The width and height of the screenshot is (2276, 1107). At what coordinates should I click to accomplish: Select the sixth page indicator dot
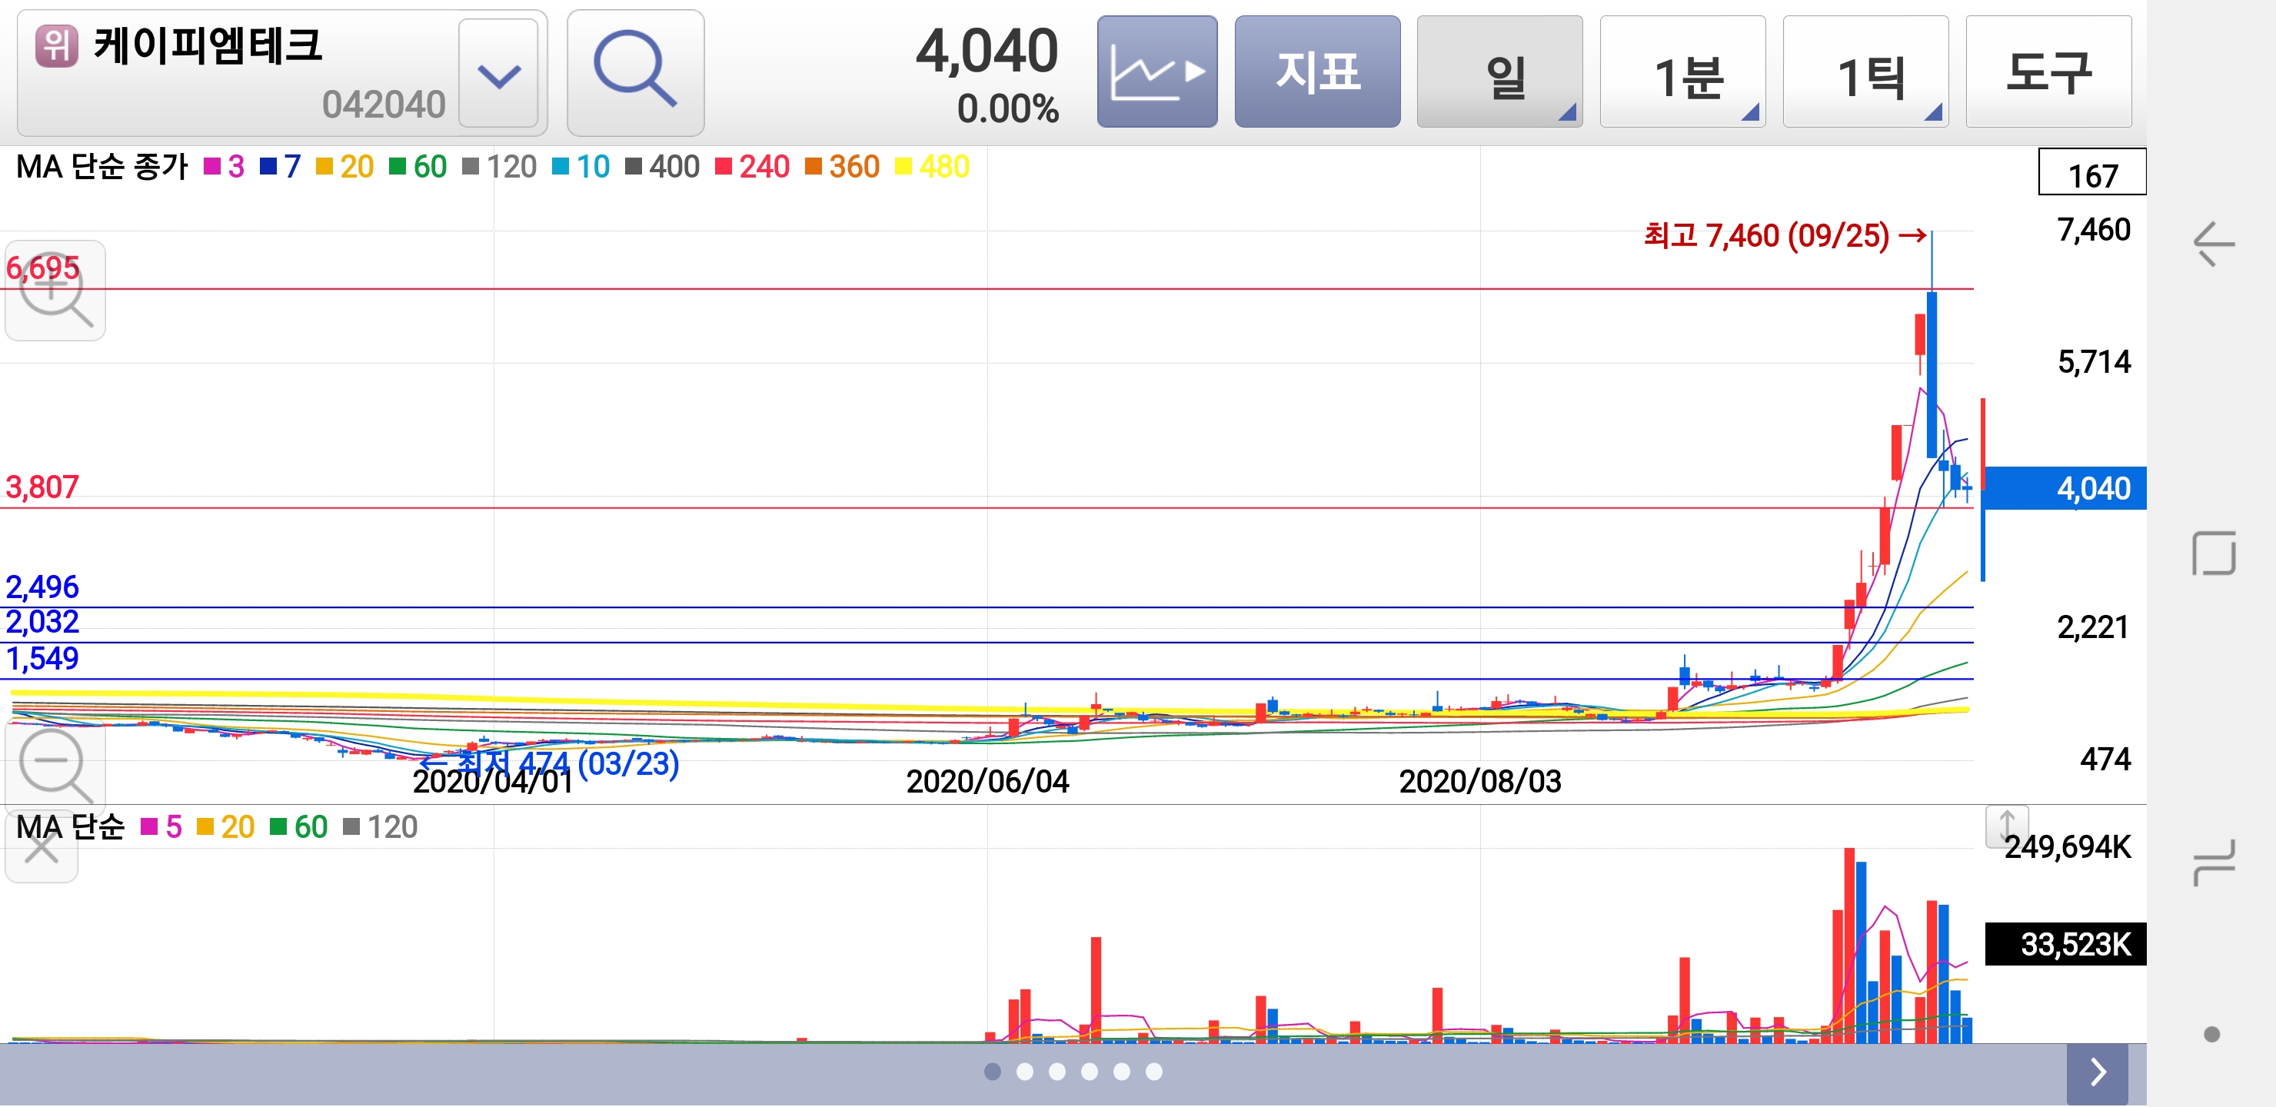coord(1154,1072)
